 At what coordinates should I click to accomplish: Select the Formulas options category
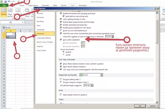coord(40,17)
